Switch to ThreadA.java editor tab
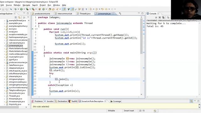 pos(85,13)
